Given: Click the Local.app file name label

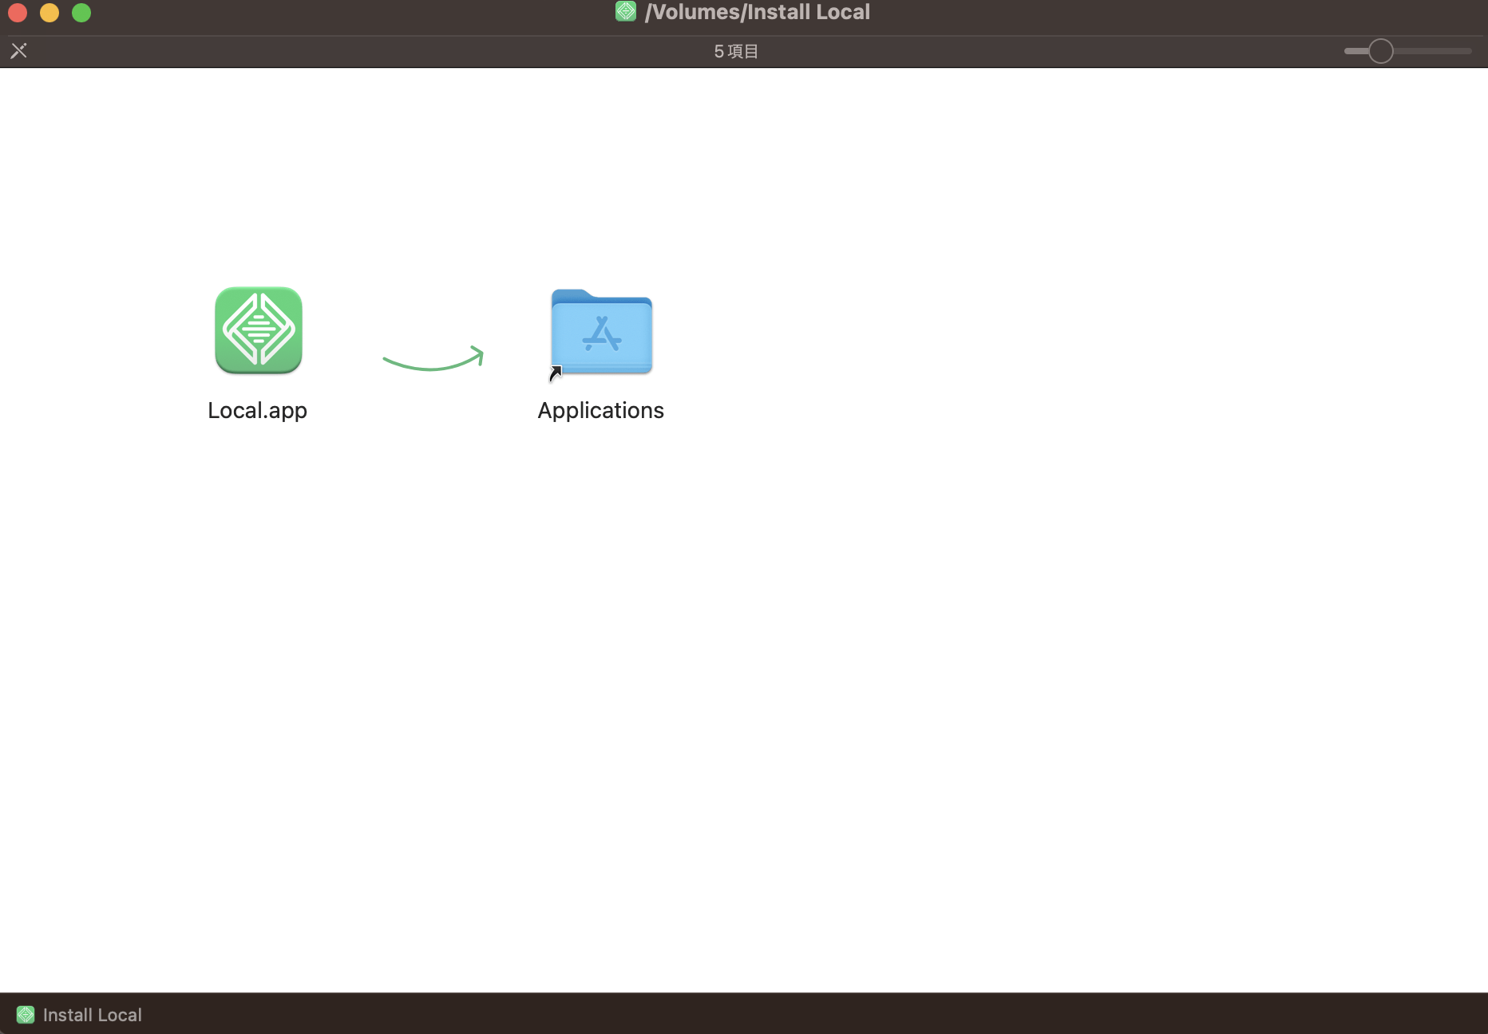Looking at the screenshot, I should tap(257, 410).
